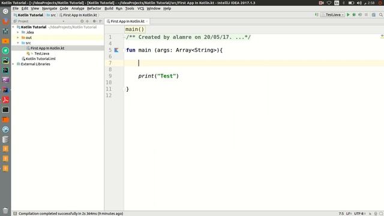The width and height of the screenshot is (384, 216).
Task: Open the Help menu
Action: [167, 8]
